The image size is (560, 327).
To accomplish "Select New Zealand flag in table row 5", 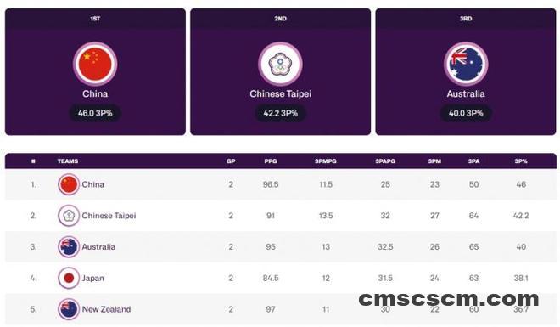I will point(69,309).
